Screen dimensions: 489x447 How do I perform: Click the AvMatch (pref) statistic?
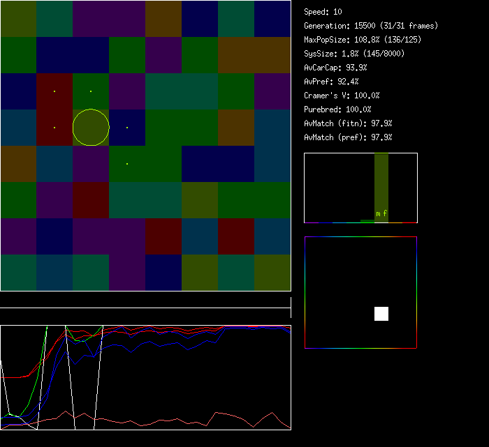point(348,137)
